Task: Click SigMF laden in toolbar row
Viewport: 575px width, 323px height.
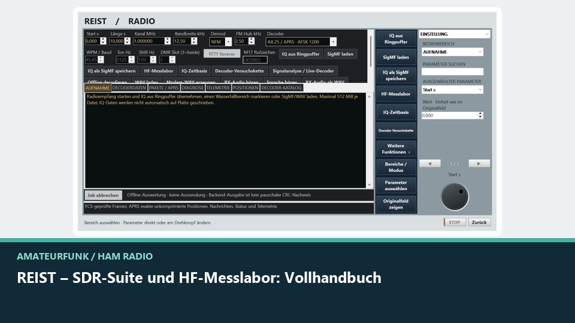Action: pos(340,54)
